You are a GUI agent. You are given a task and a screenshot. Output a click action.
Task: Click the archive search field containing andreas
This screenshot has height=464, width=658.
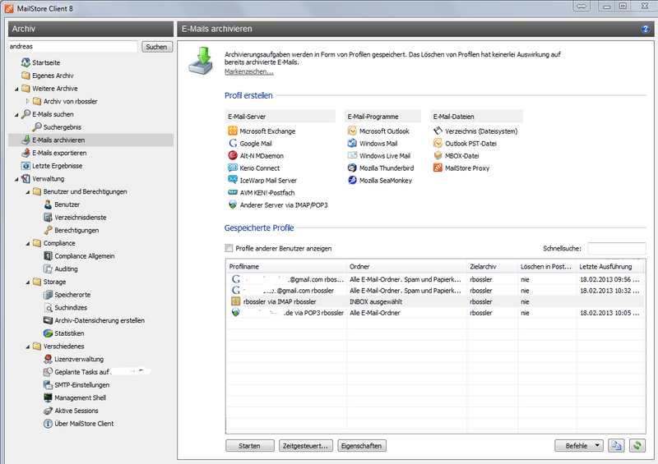click(72, 47)
